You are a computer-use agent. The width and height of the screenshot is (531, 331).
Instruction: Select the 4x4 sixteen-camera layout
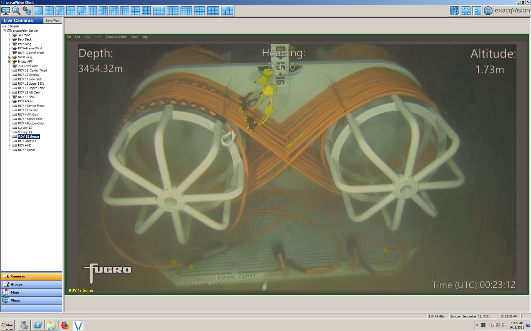tap(125, 11)
